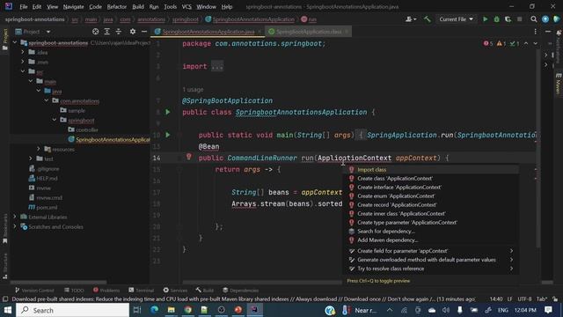
Task: Go to previous highlighted error arrow
Action: pos(526,43)
